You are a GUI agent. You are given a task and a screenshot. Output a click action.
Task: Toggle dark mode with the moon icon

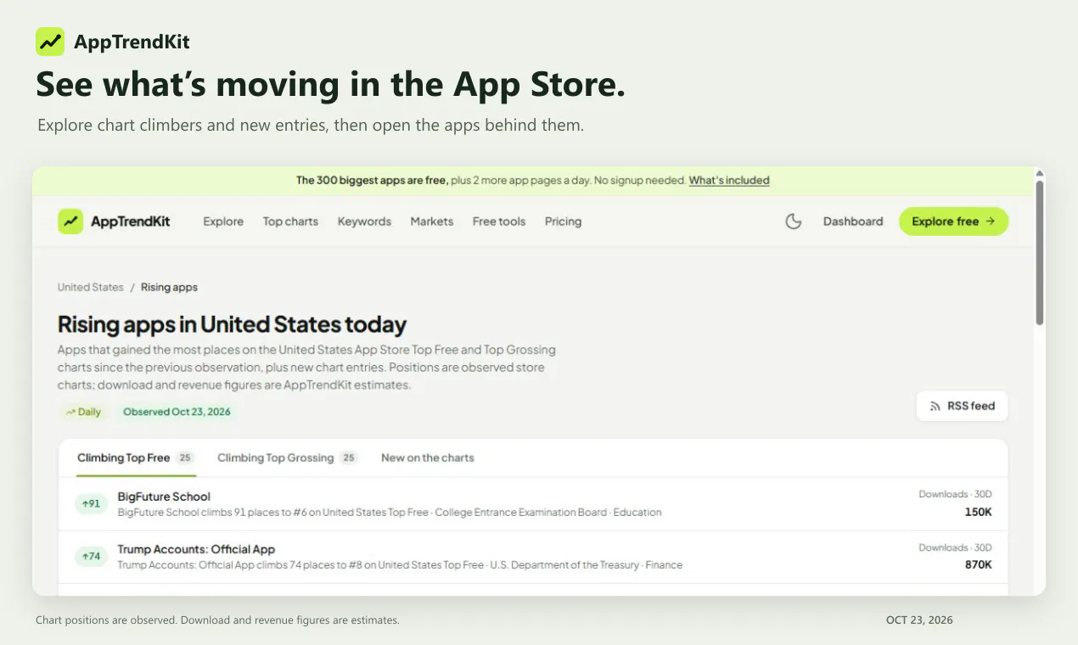click(794, 222)
